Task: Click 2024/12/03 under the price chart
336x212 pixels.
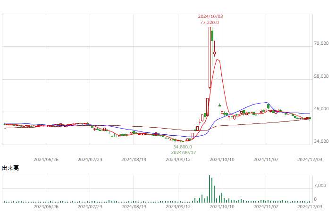Action: [310, 160]
